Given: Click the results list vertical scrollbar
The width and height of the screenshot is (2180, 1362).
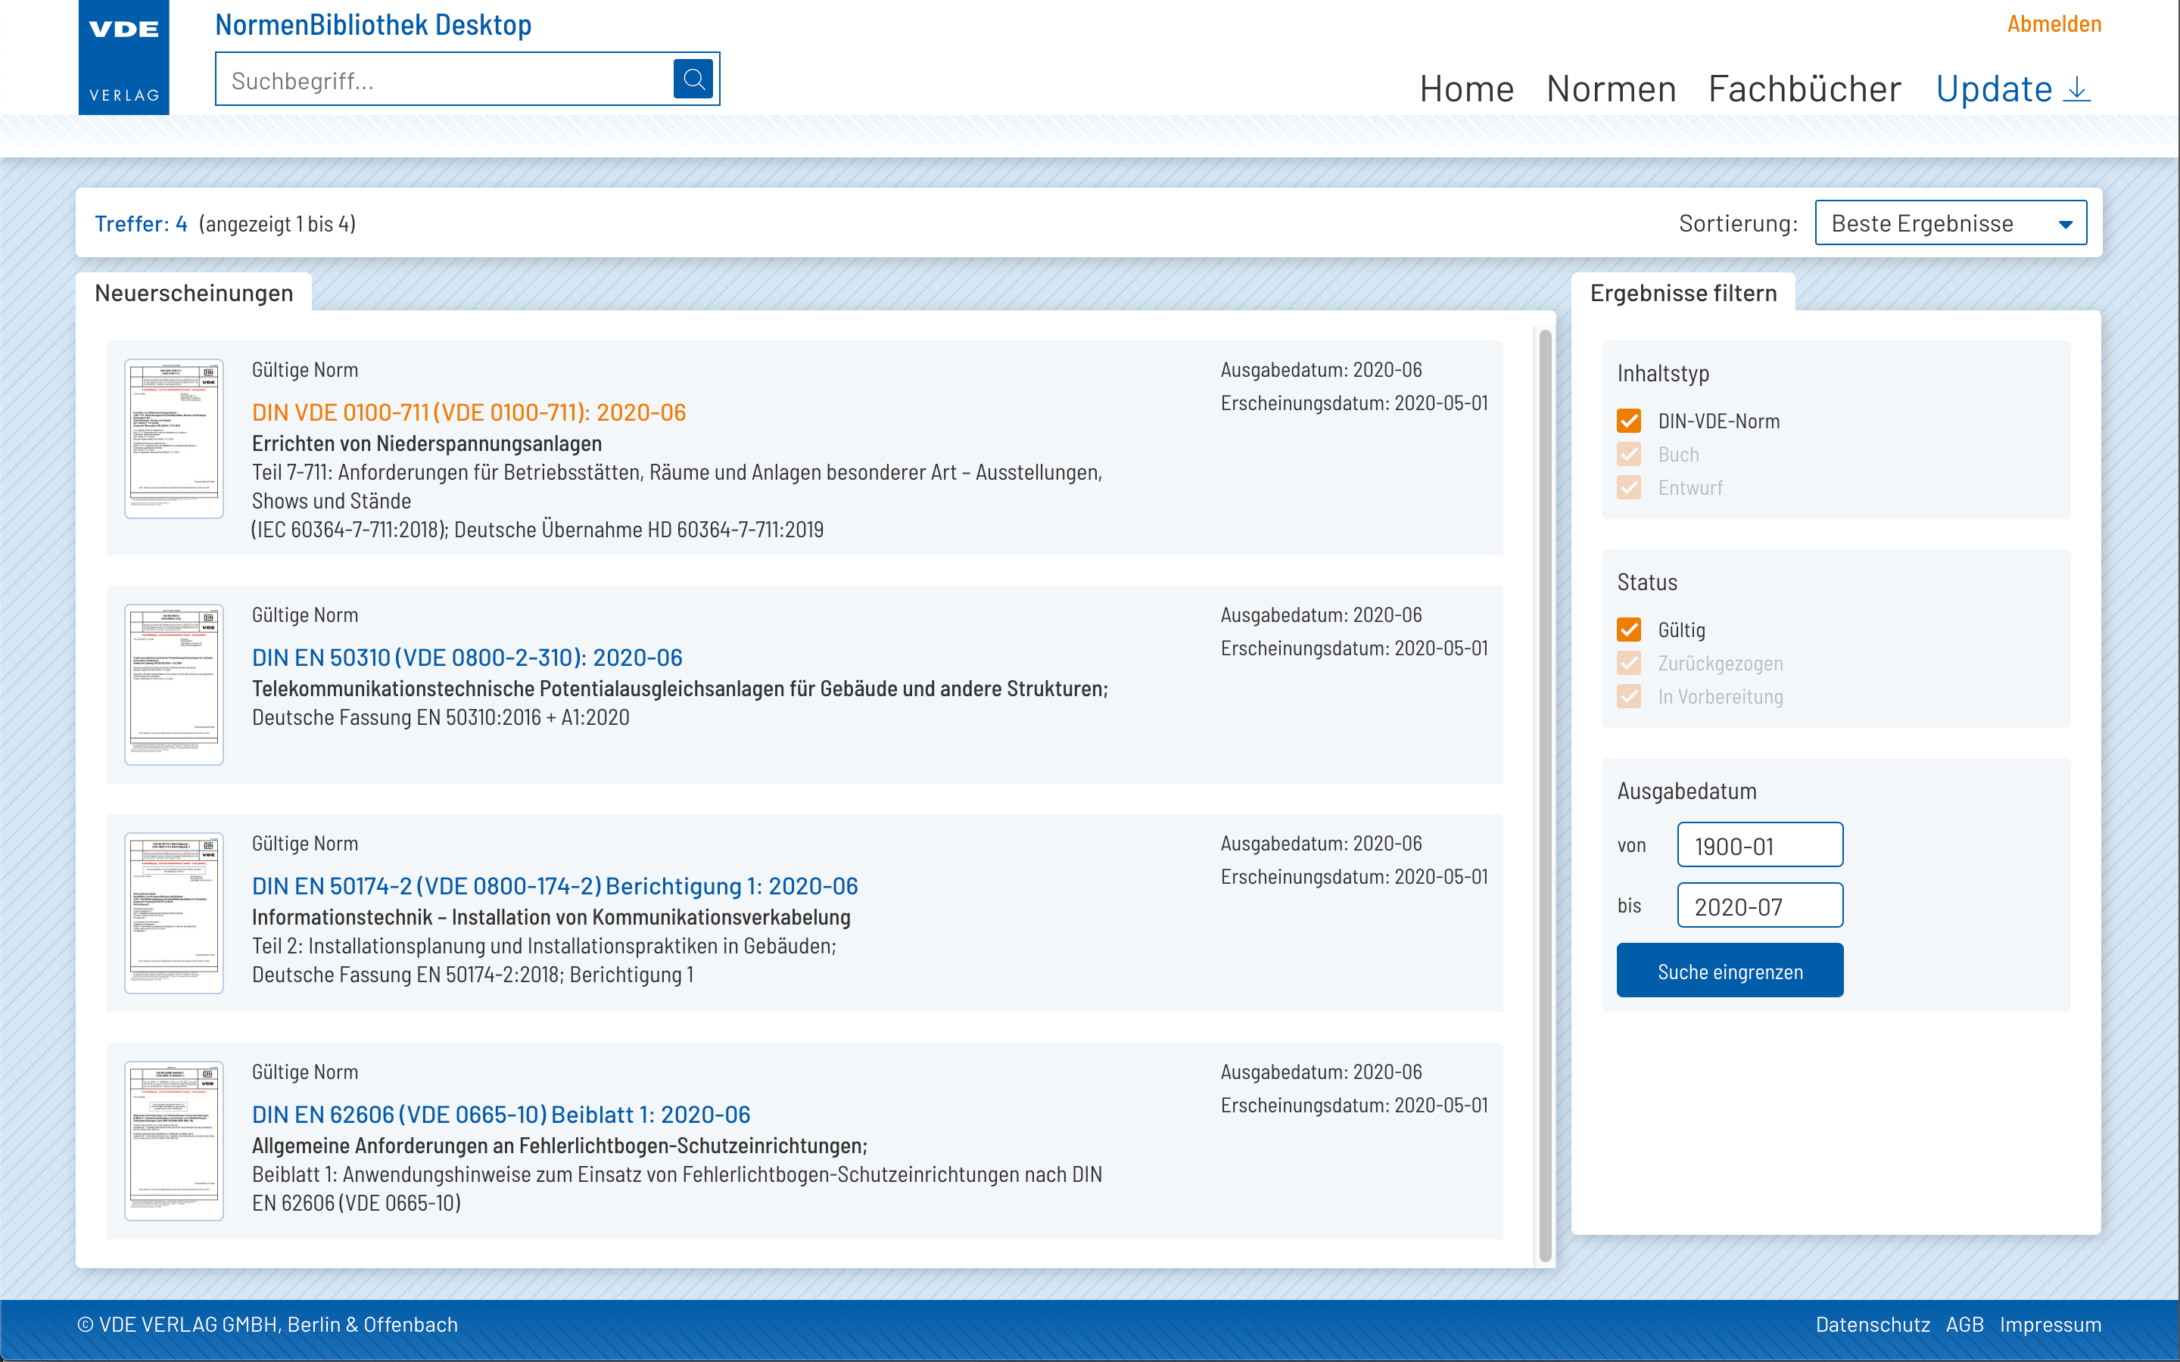Looking at the screenshot, I should point(1545,796).
